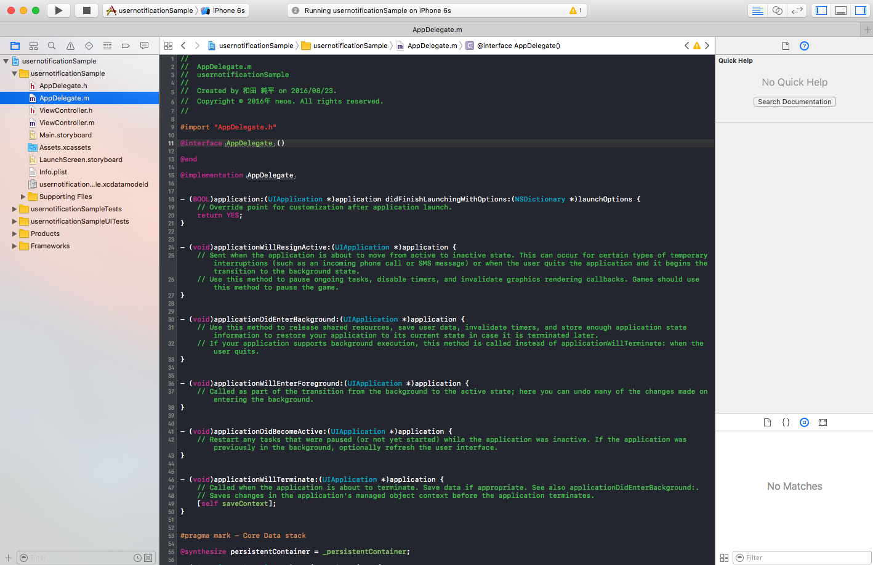The width and height of the screenshot is (873, 565).
Task: Open the related items menu in jump bar
Action: point(169,46)
